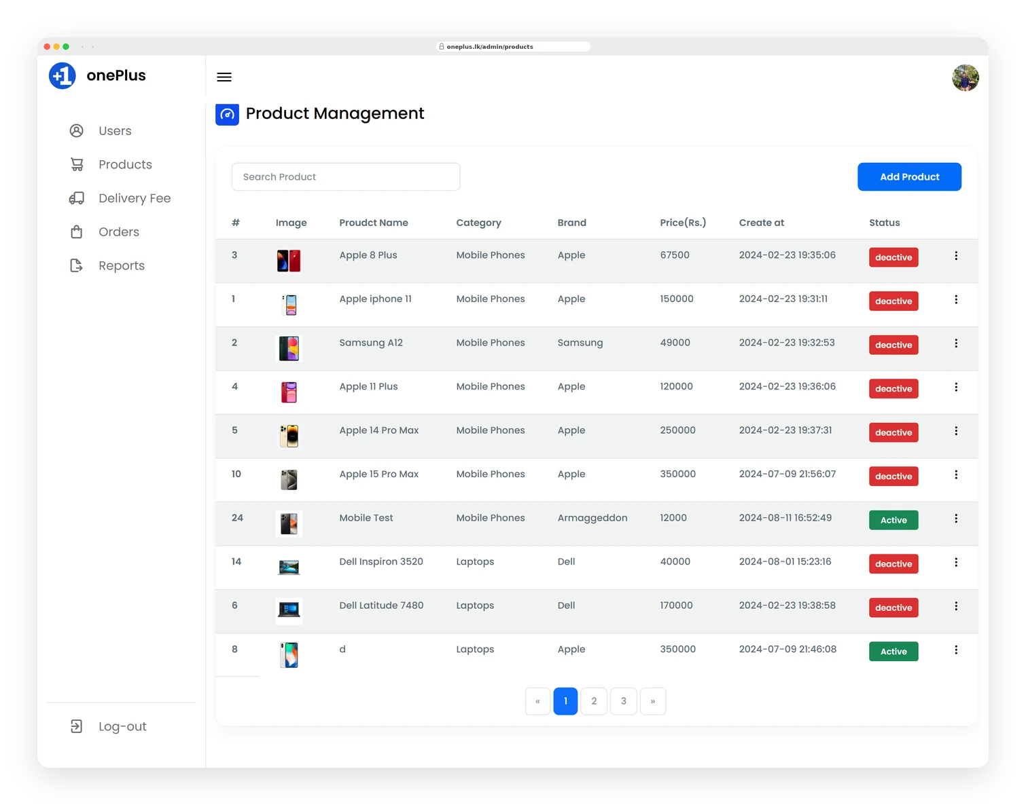Open the Delivery Fee truck icon

77,198
